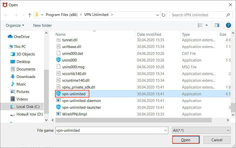236x148 pixels.
Task: Open the Organize dropdown menu
Action: coord(15,25)
